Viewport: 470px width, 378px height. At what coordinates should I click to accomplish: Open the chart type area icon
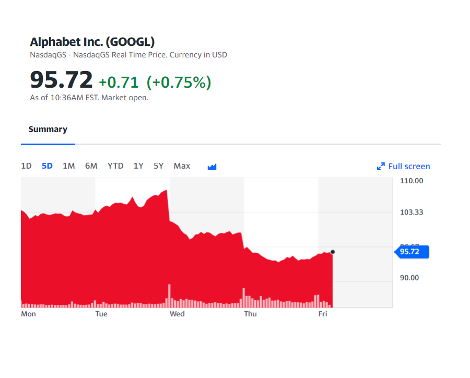click(x=212, y=167)
